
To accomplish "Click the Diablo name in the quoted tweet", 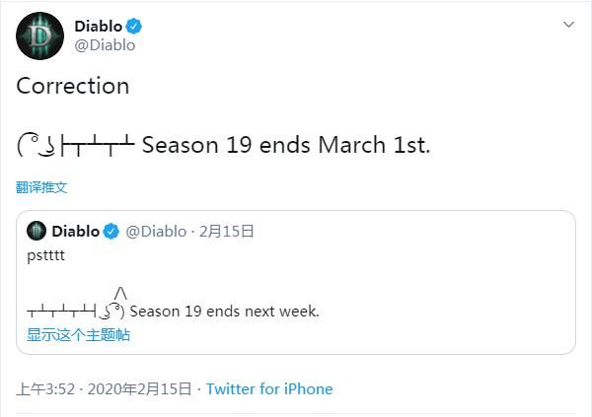I will [75, 232].
